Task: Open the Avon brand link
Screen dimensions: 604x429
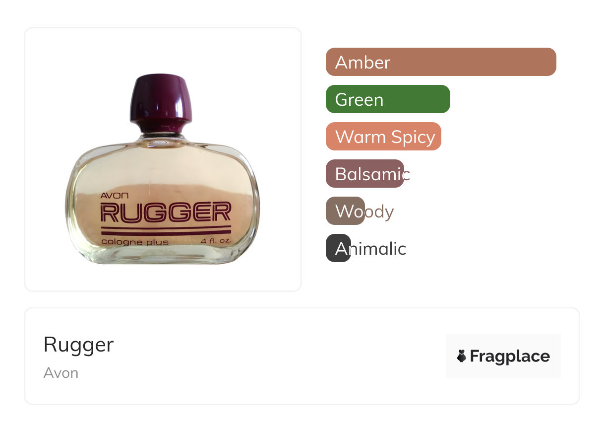Action: click(x=61, y=373)
